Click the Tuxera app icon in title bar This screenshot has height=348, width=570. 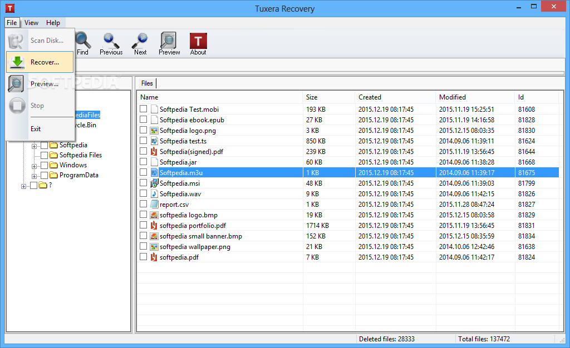coord(10,8)
